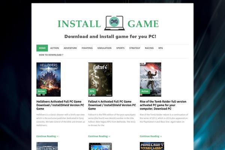225x150 pixels.
Task: Click the INSTALL logo text
Action: click(79, 24)
